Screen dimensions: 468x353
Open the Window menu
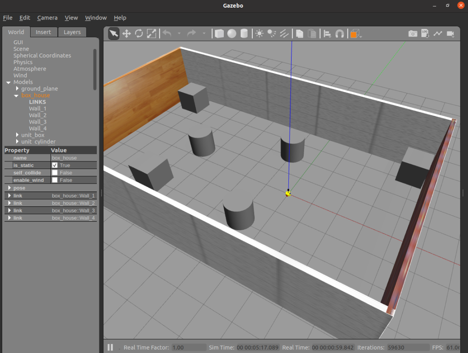point(96,17)
